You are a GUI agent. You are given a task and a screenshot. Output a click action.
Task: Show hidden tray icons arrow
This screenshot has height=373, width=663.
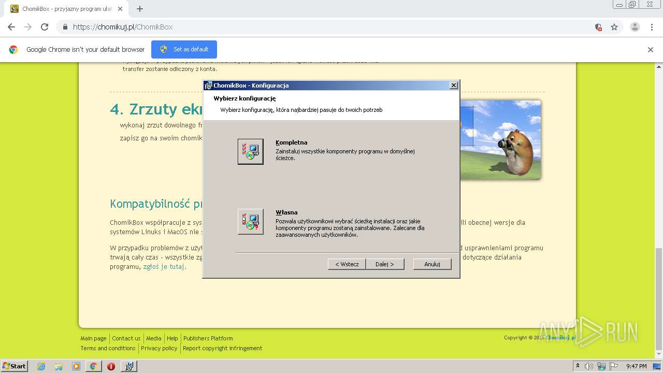click(x=578, y=366)
